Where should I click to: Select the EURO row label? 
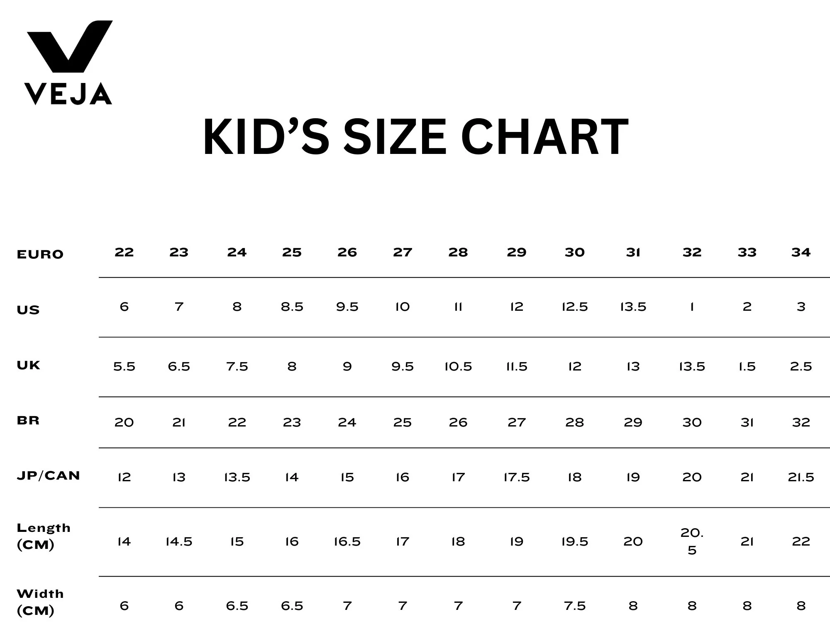[x=40, y=254]
